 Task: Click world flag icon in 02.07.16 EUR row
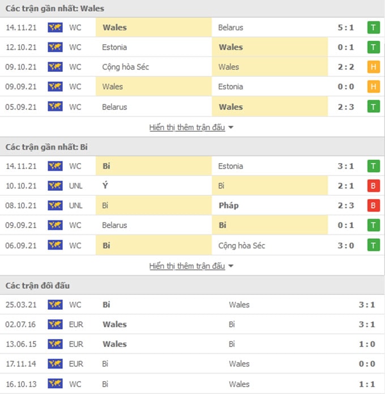(55, 324)
